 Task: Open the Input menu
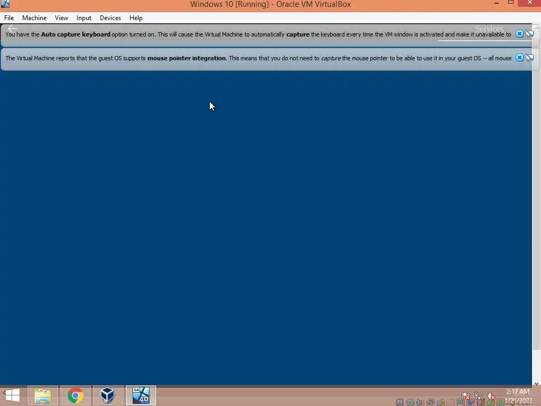point(84,18)
